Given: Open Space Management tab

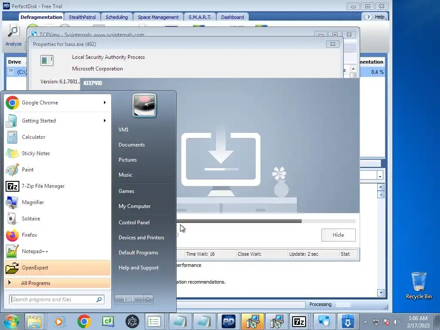Looking at the screenshot, I should click(158, 17).
